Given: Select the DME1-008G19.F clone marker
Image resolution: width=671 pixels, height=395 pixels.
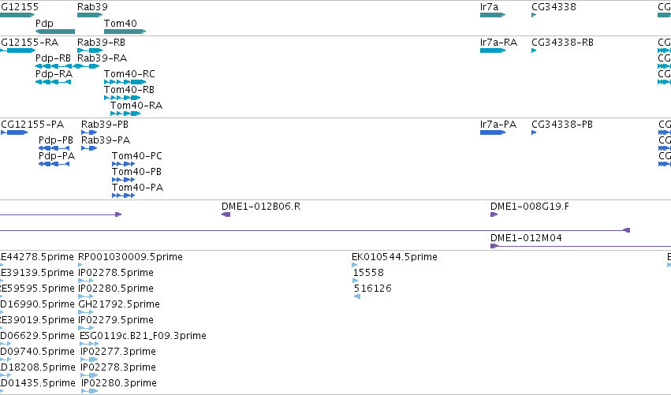Looking at the screenshot, I should click(494, 214).
